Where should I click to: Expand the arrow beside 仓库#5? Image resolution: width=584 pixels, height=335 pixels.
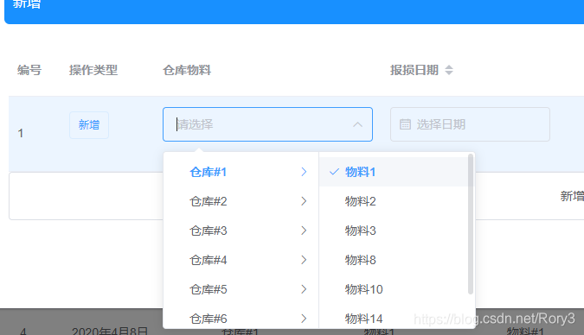[x=304, y=289]
